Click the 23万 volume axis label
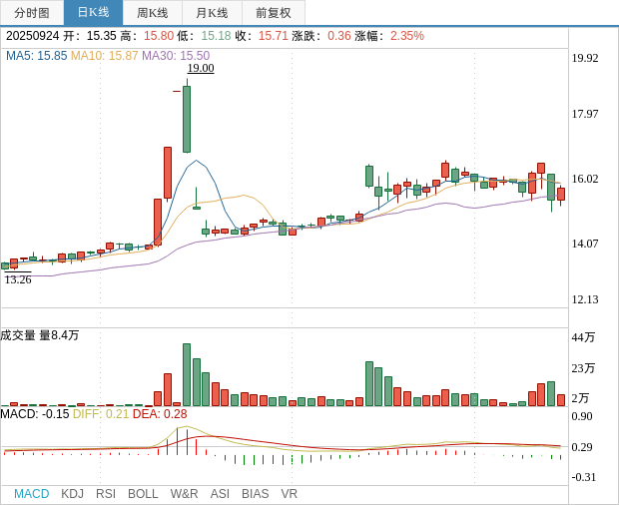 (x=583, y=368)
